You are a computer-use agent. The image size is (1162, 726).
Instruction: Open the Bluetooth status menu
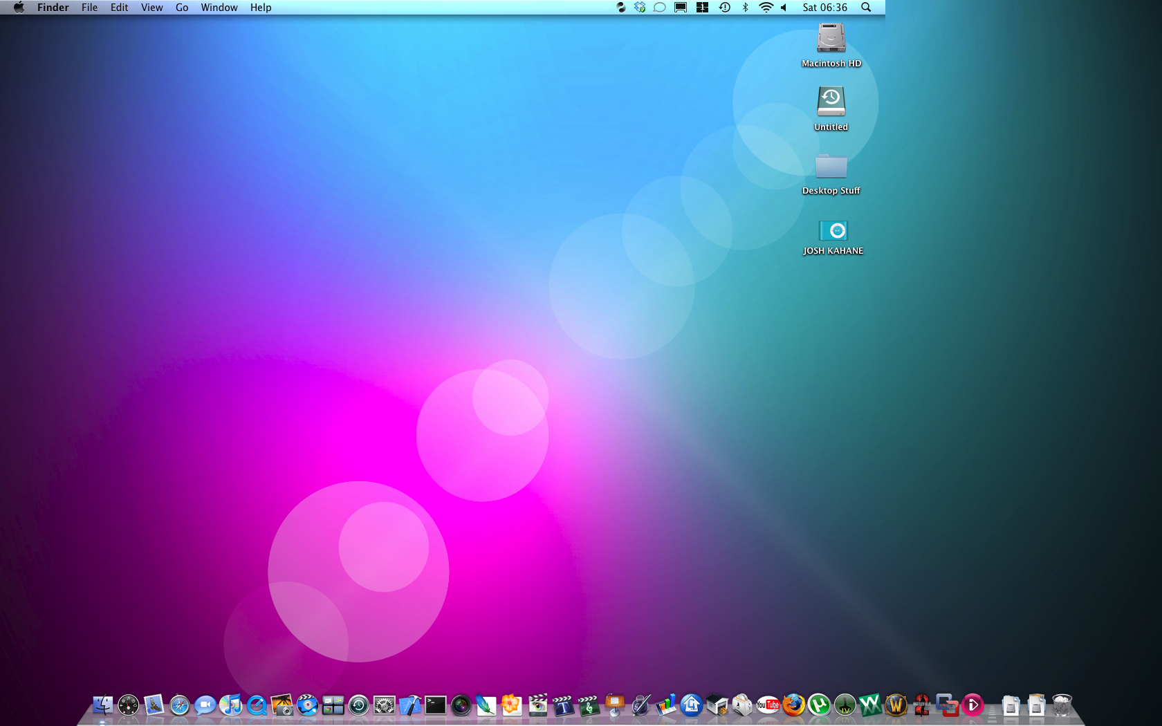745,8
